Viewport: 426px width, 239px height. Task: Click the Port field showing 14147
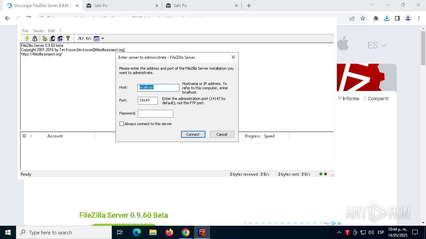[x=148, y=100]
